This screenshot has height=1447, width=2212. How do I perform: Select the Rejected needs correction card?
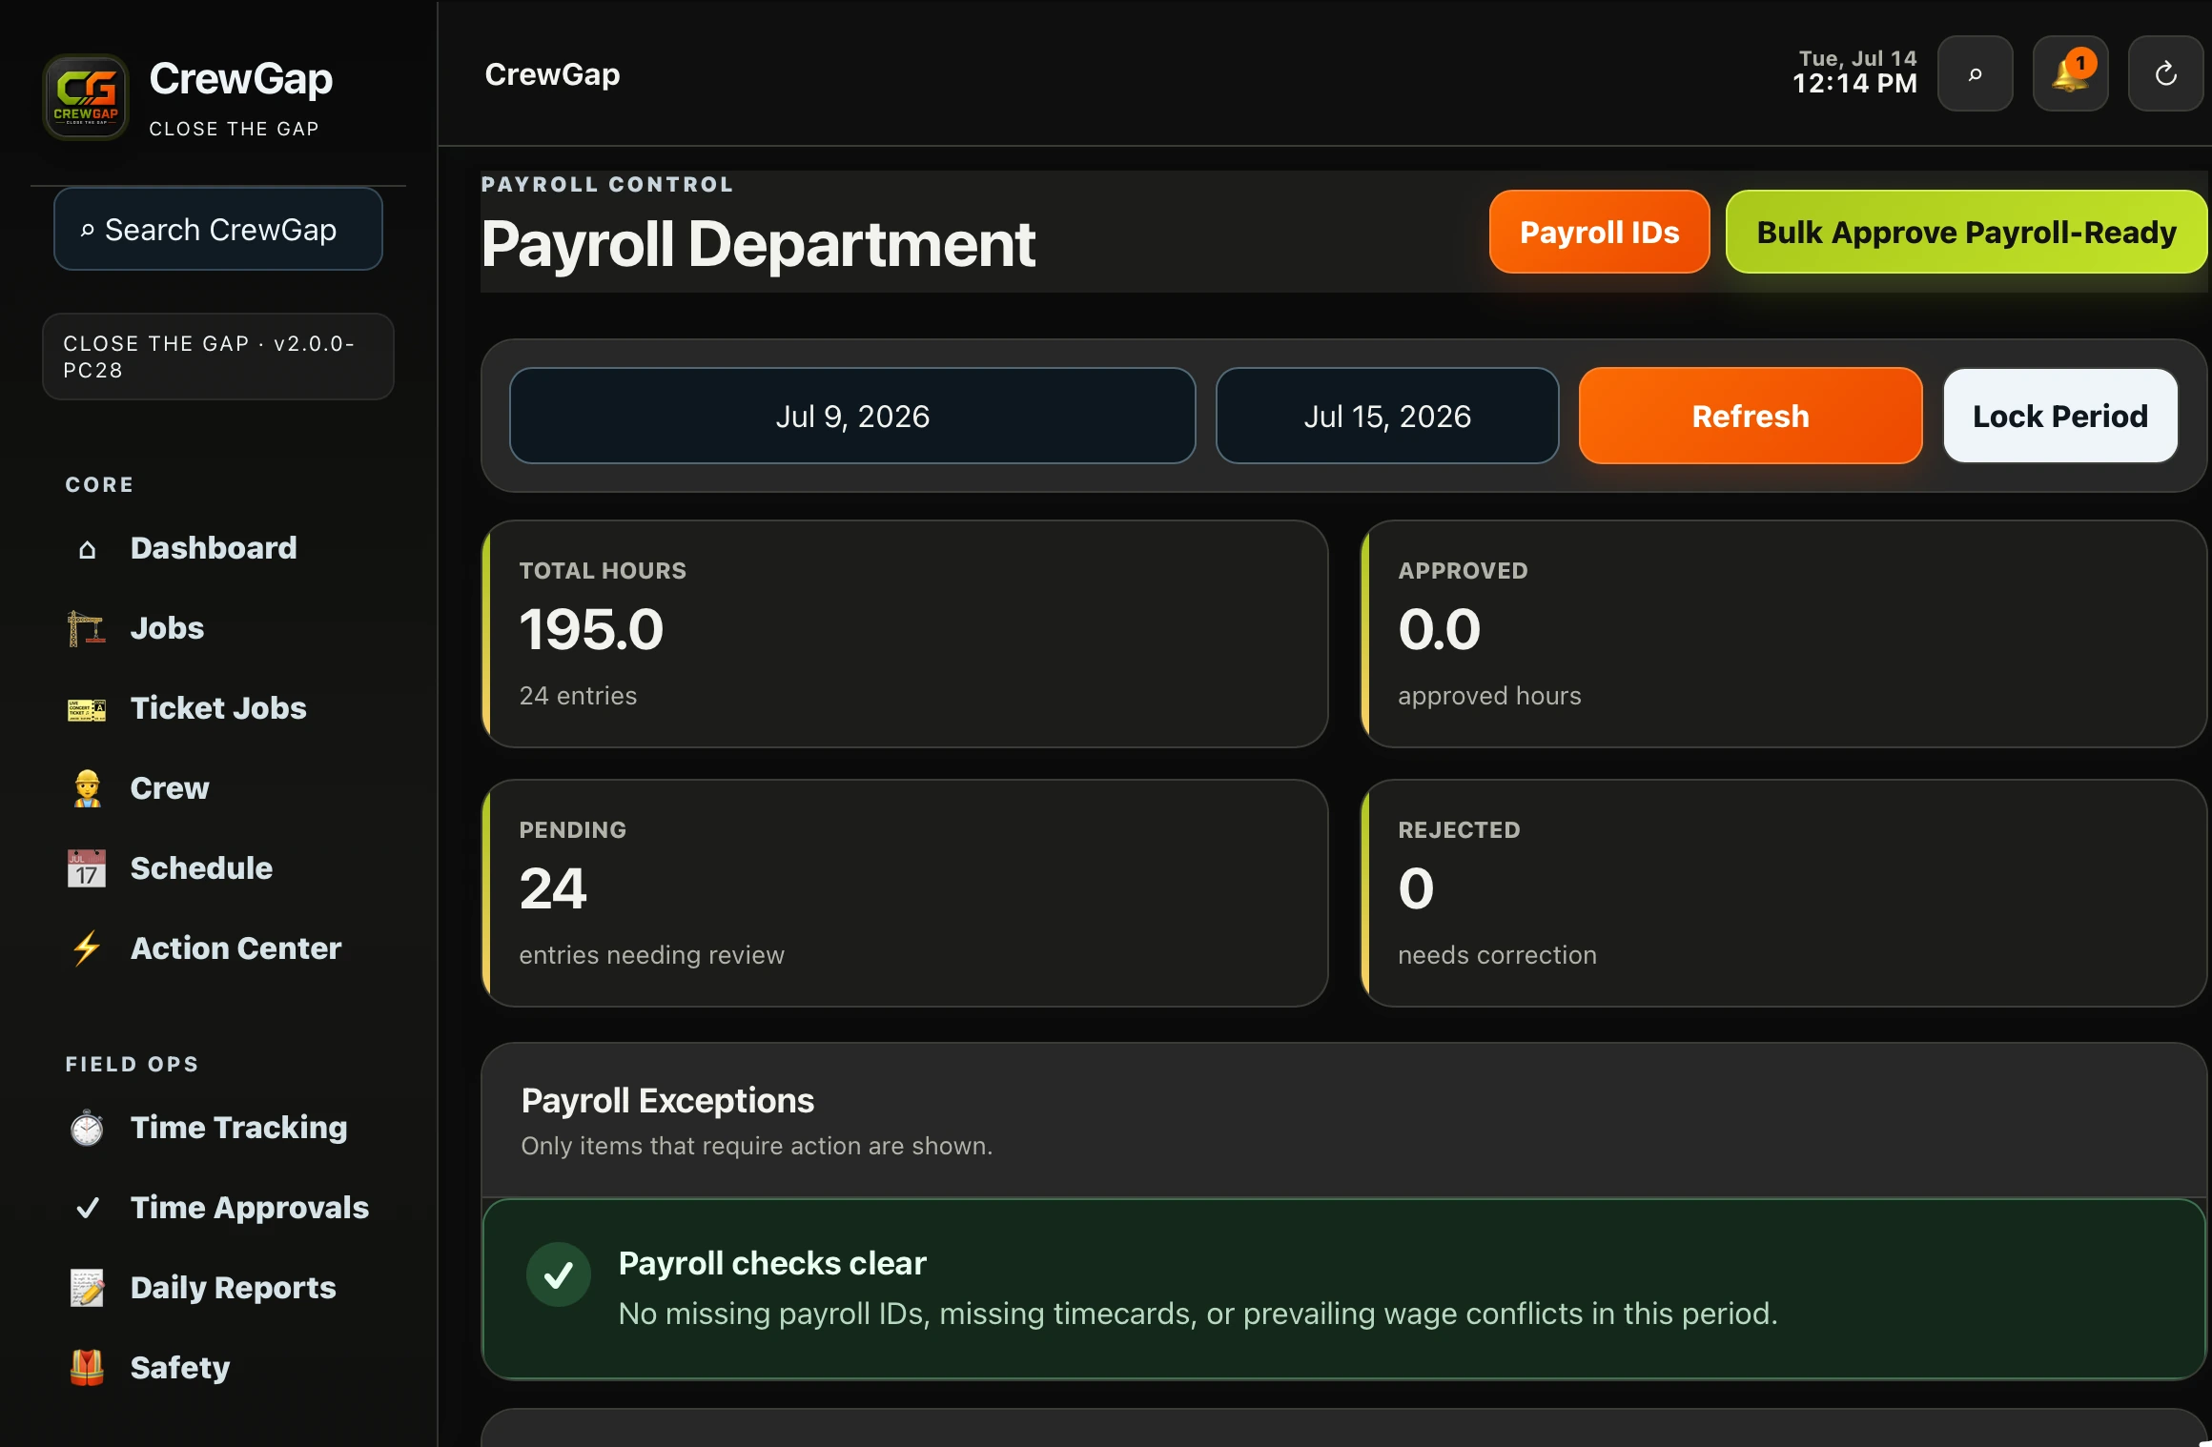click(x=1784, y=893)
